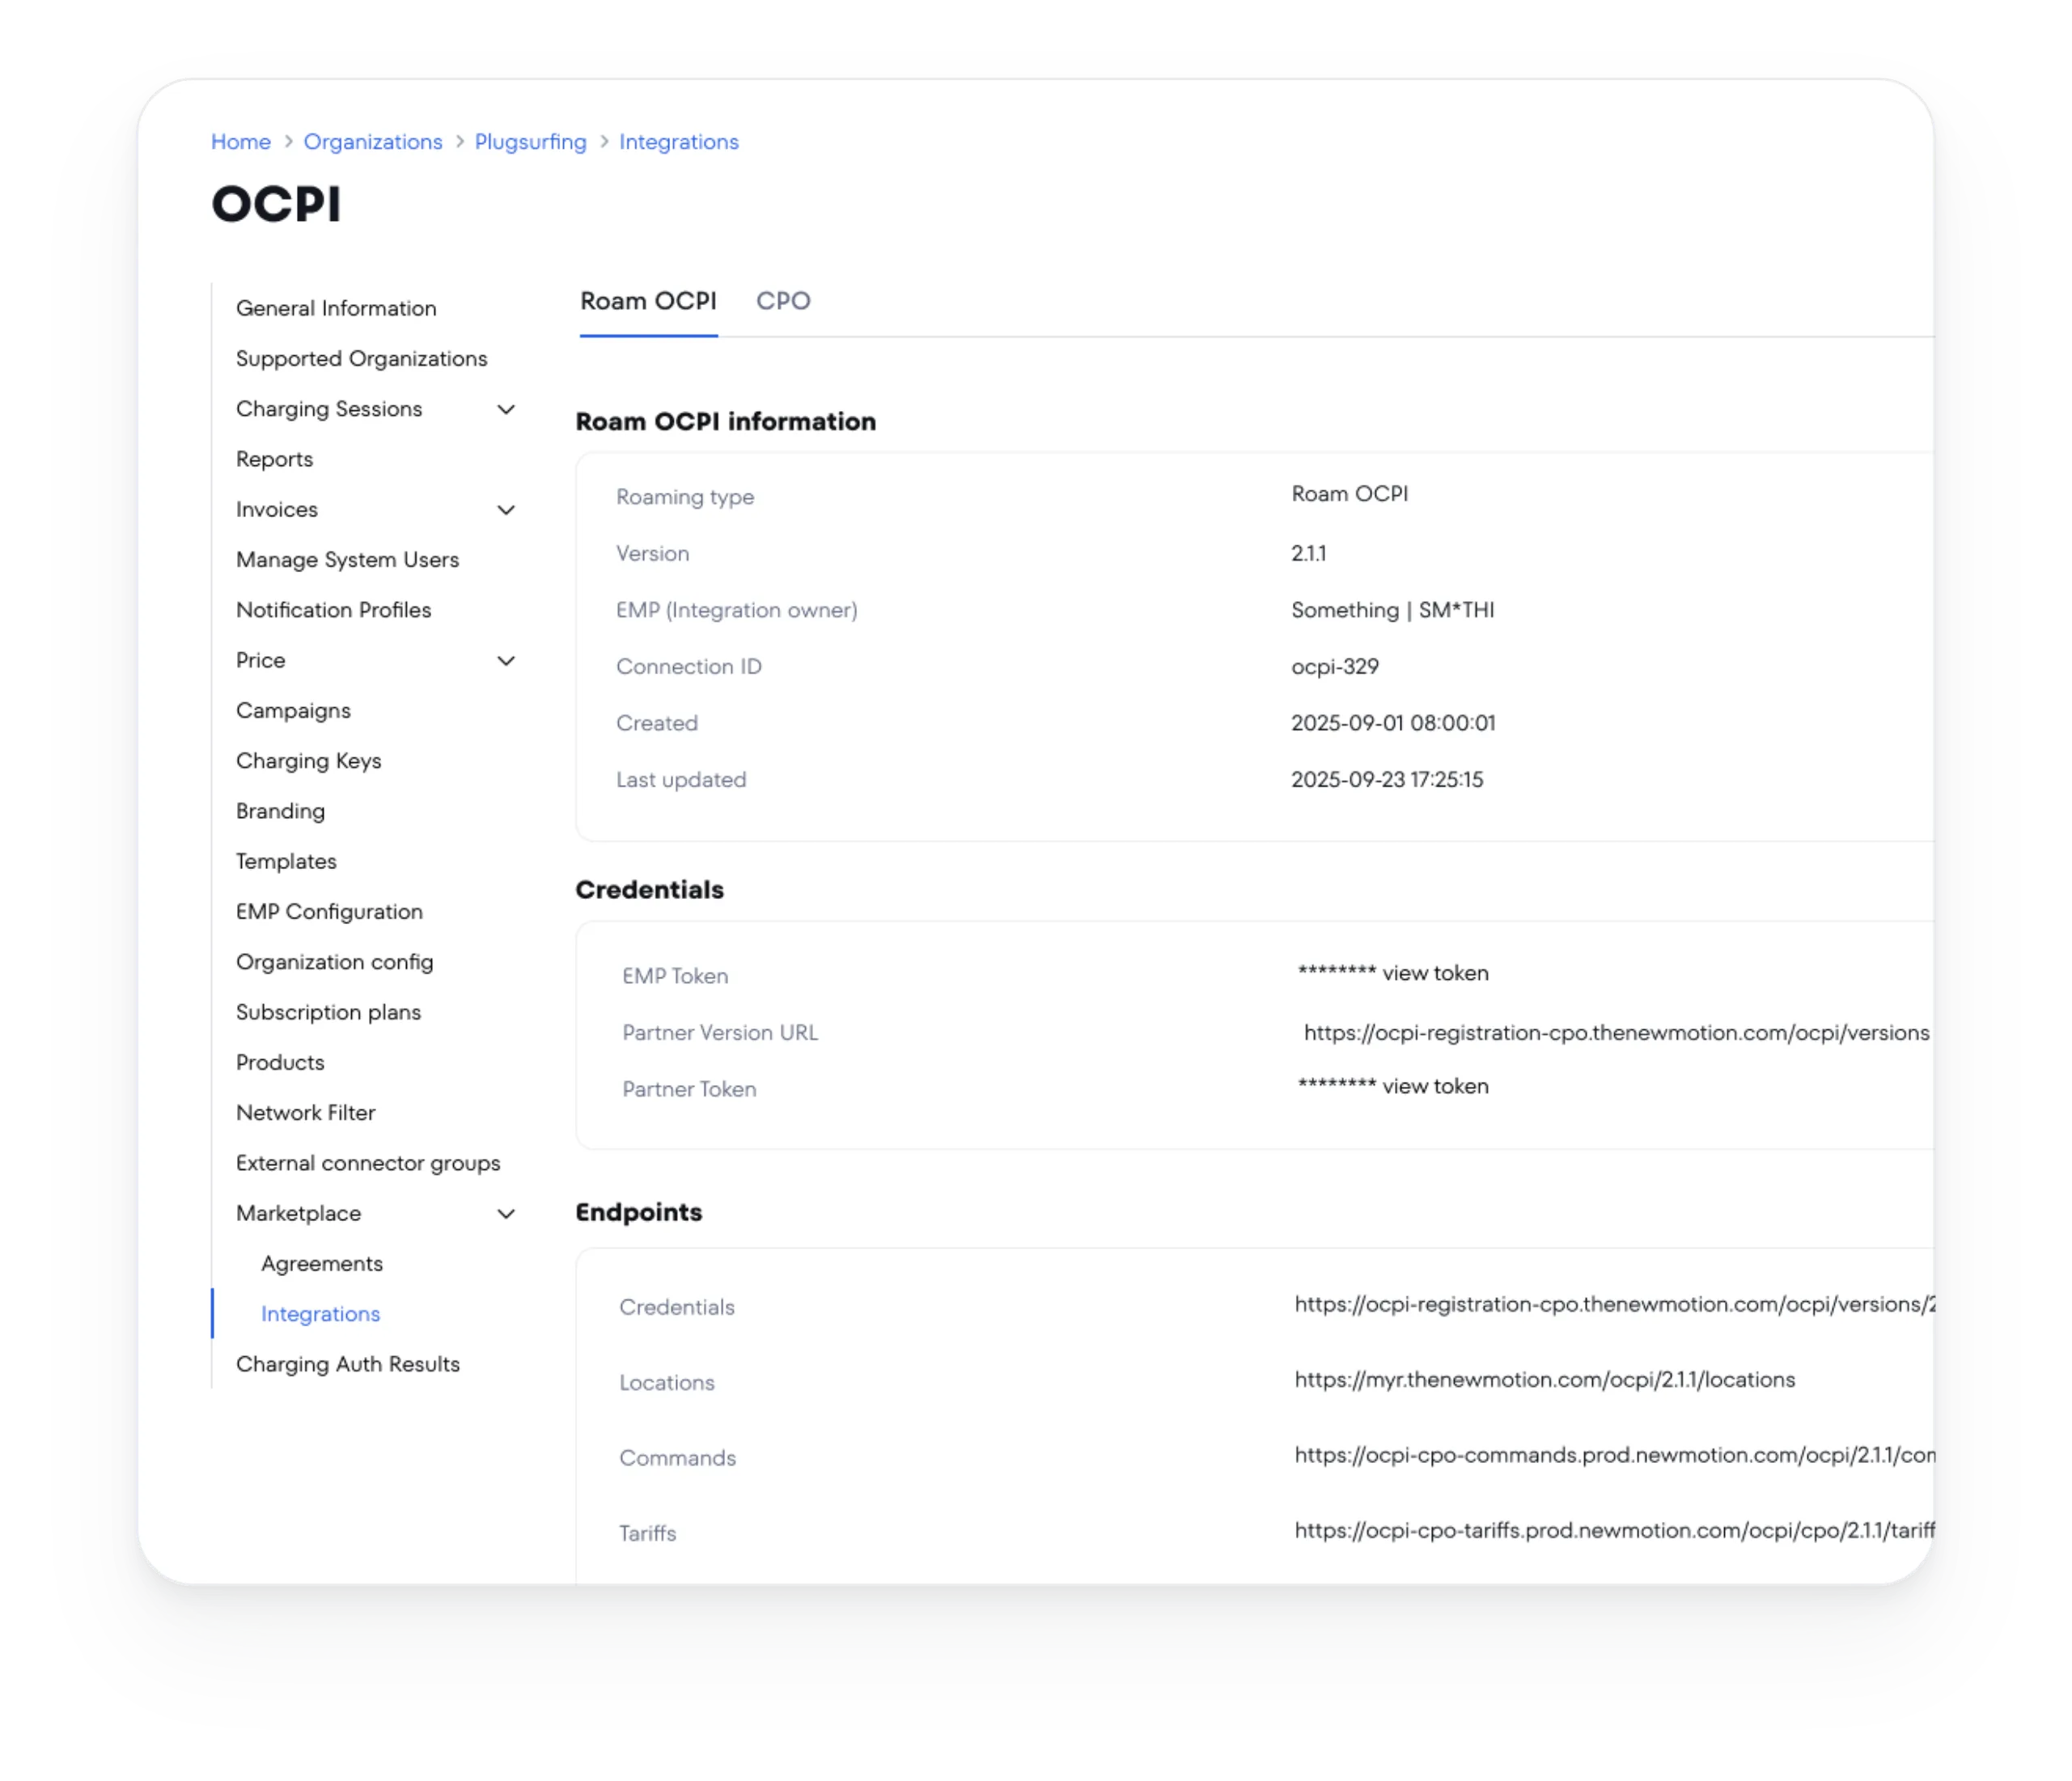This screenshot has height=1781, width=2072.
Task: Expand the Price chevron
Action: (x=506, y=661)
